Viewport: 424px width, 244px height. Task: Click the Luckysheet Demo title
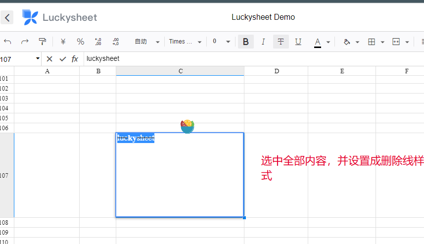[x=263, y=17]
